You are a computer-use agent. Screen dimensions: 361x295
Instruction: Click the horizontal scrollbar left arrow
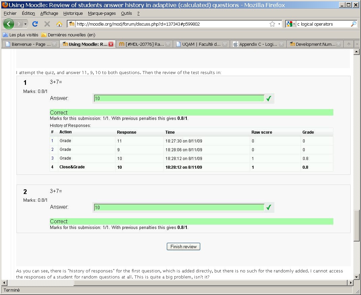(4, 283)
